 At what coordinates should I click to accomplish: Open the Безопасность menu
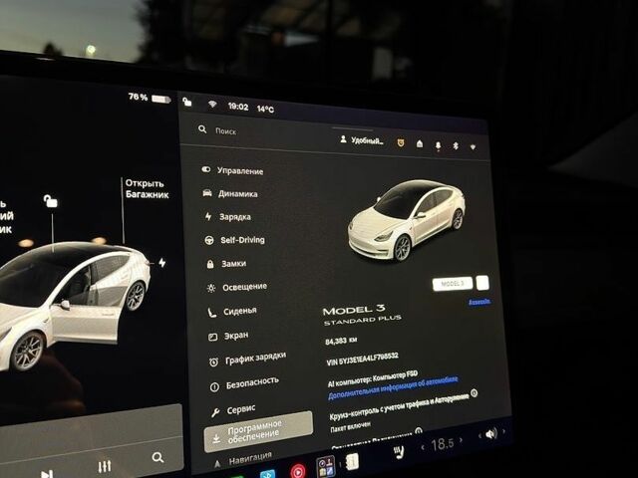[x=244, y=383]
